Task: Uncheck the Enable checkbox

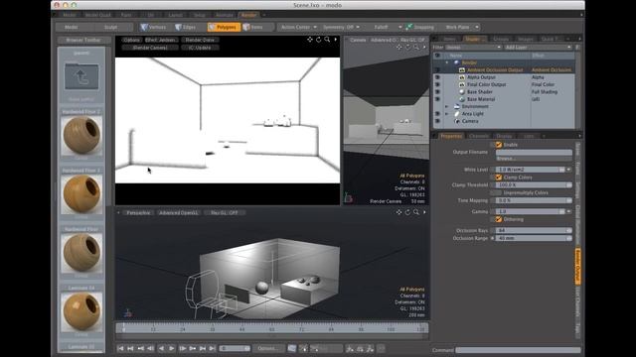Action: click(x=499, y=145)
